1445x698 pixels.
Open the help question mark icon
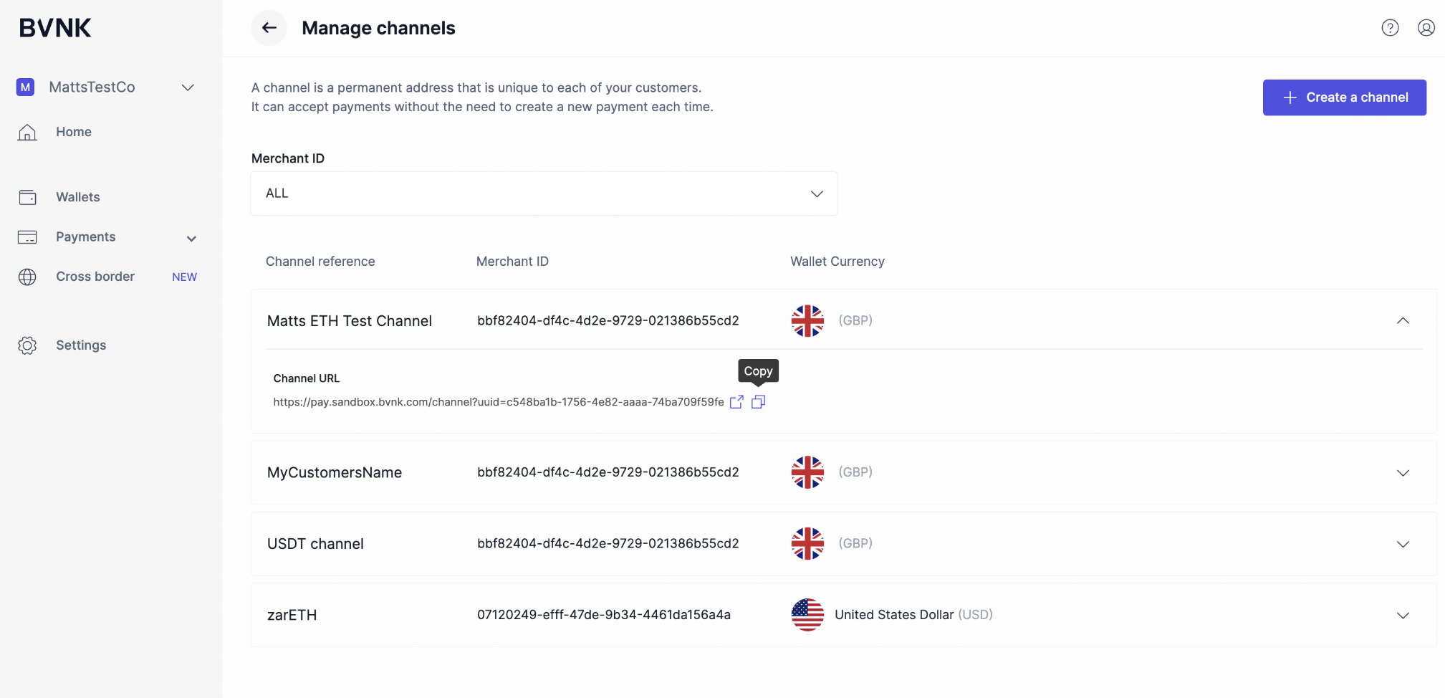1390,28
